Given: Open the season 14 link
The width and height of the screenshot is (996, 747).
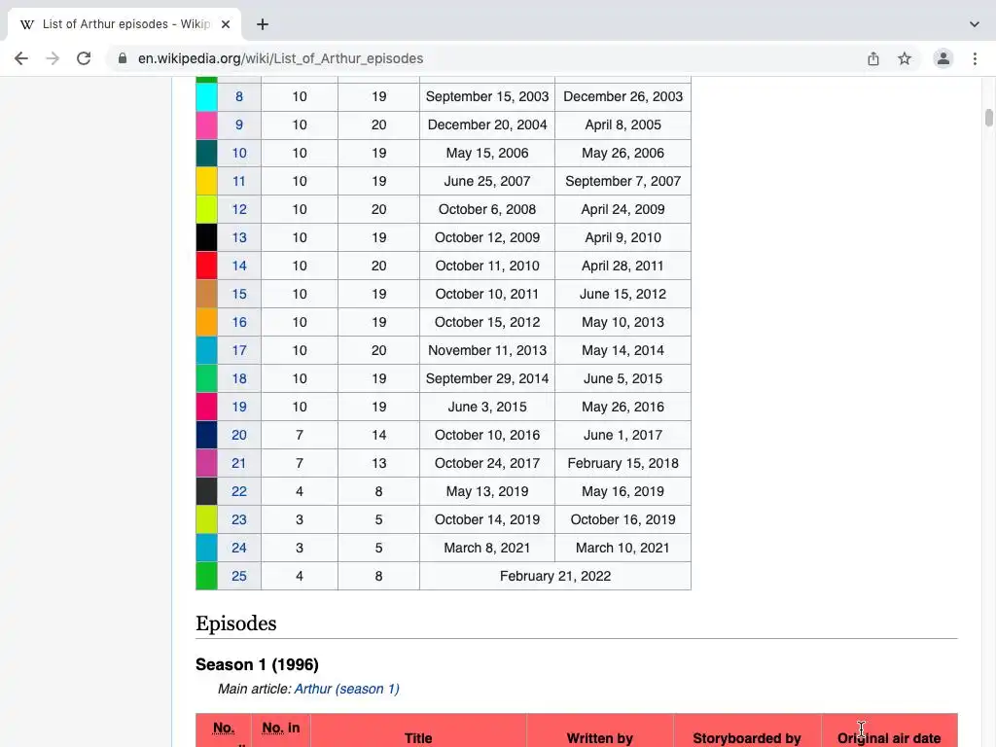Looking at the screenshot, I should (239, 266).
